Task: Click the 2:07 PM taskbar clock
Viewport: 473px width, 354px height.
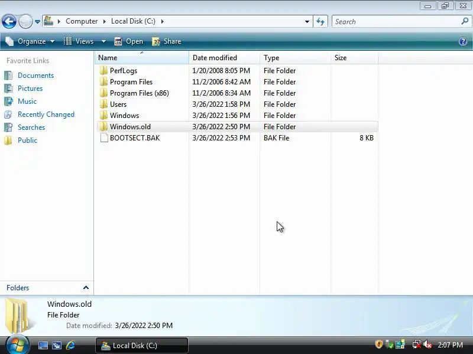Action: [x=450, y=345]
